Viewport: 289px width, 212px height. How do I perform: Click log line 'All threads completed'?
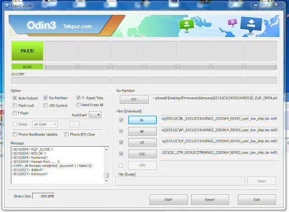pyautogui.click(x=51, y=166)
